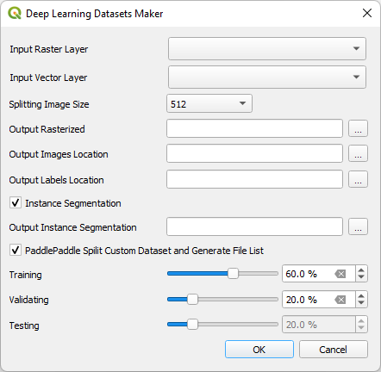Click the Input Raster Layer label

(x=49, y=49)
